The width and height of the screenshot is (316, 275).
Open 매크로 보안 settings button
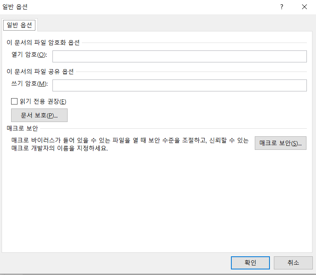(x=281, y=143)
